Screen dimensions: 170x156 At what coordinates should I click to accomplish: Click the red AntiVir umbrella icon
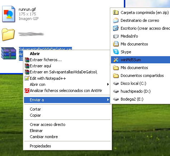(27, 91)
